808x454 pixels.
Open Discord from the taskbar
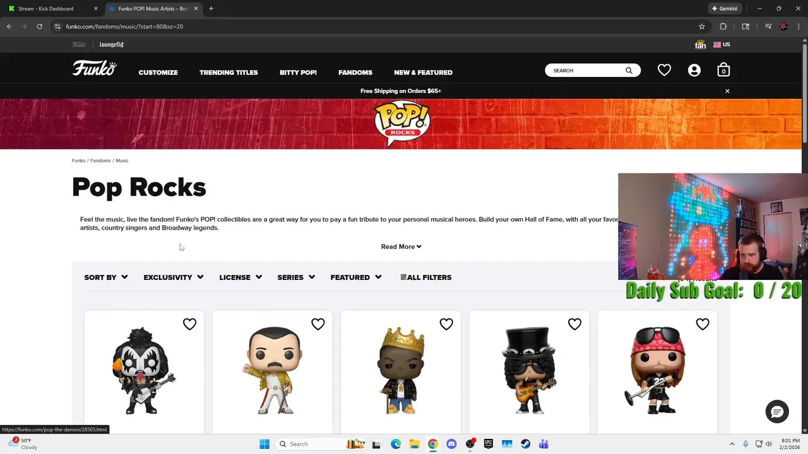coord(451,444)
